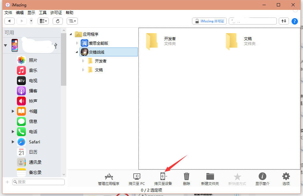Collapse the 交错战线 tree node
This screenshot has height=196, width=303.
(77, 52)
